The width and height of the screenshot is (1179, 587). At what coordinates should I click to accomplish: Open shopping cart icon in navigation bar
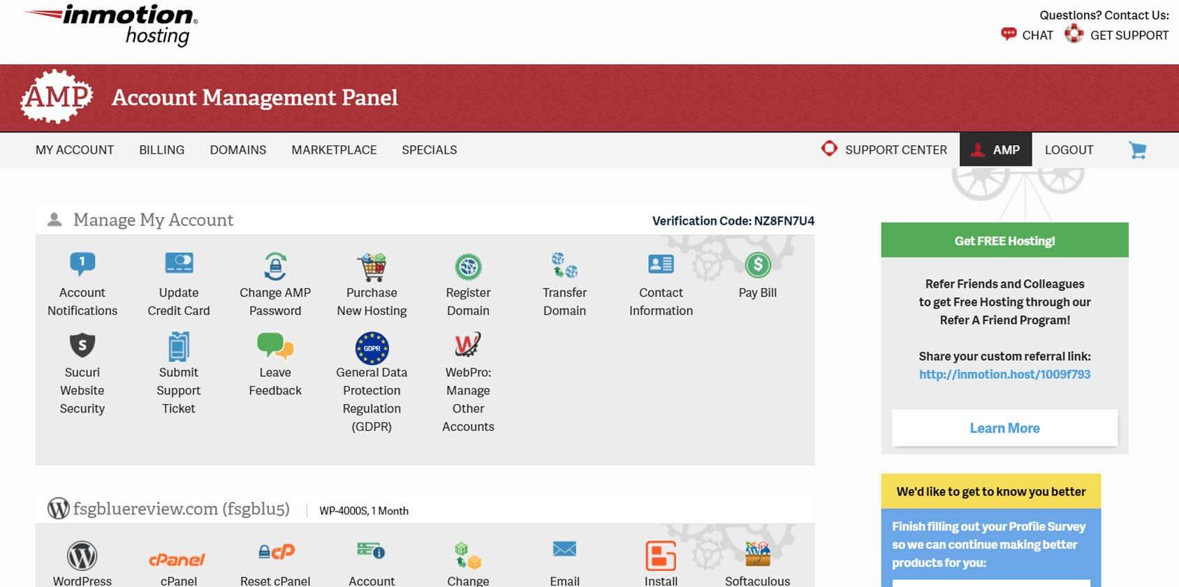pyautogui.click(x=1138, y=150)
